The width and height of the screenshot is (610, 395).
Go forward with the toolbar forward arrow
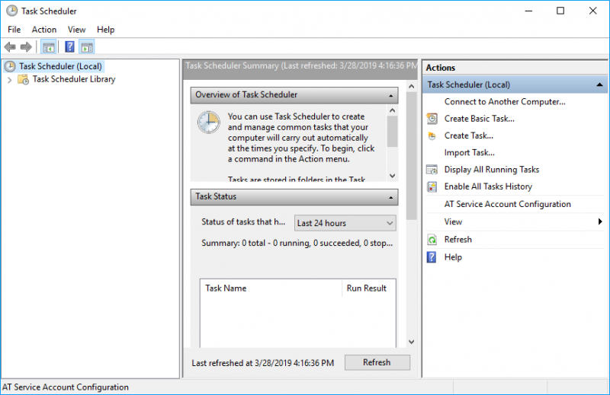coord(26,47)
